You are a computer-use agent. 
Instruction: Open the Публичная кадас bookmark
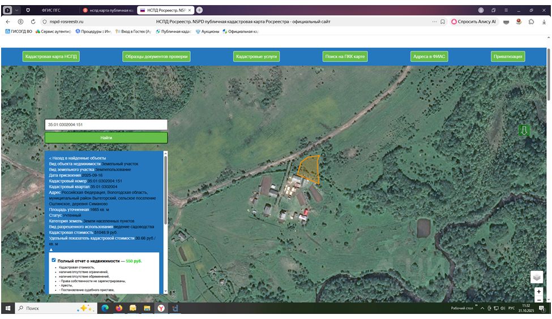174,31
